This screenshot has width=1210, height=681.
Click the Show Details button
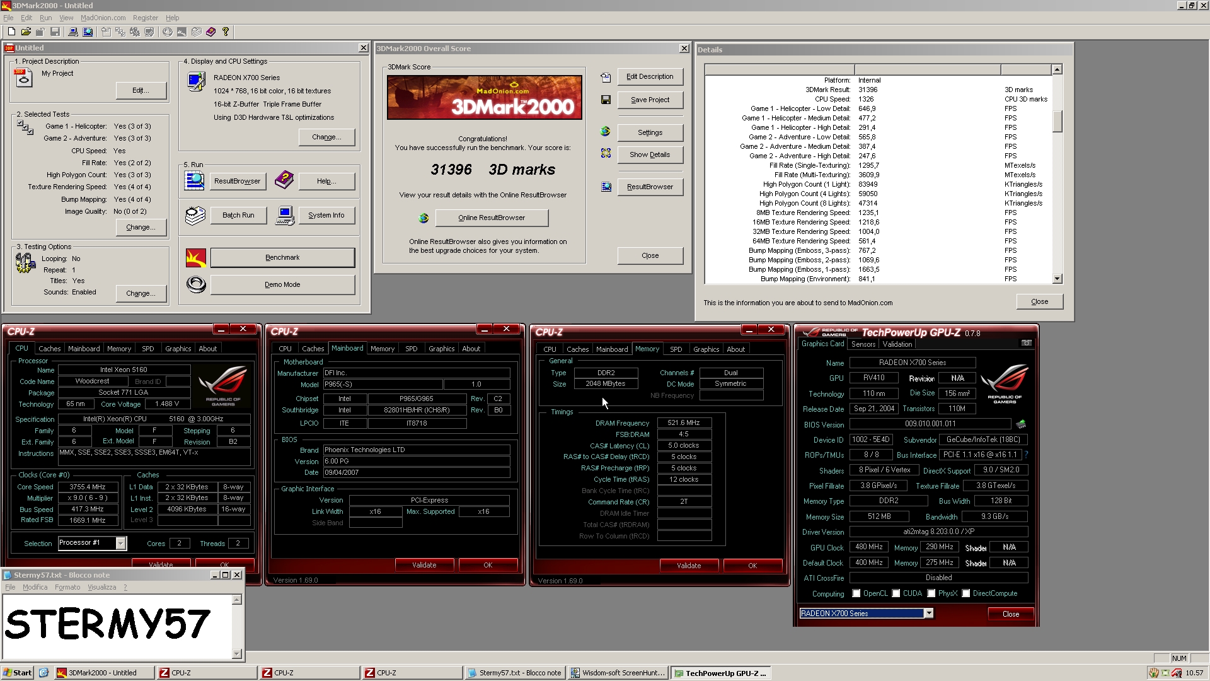pyautogui.click(x=650, y=154)
